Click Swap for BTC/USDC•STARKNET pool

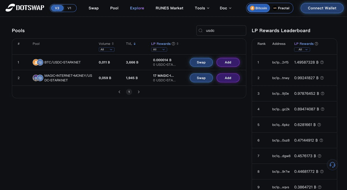click(x=201, y=62)
